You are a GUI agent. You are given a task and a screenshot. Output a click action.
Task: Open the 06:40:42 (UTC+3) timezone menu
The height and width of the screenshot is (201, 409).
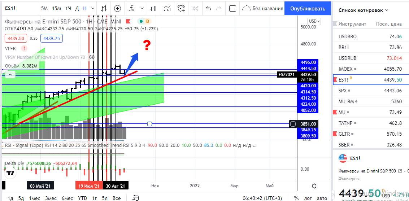point(262,198)
